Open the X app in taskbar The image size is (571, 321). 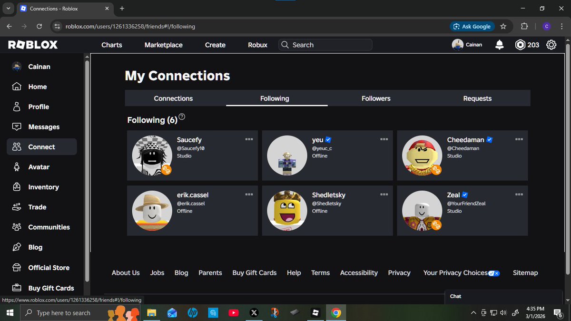pos(254,313)
